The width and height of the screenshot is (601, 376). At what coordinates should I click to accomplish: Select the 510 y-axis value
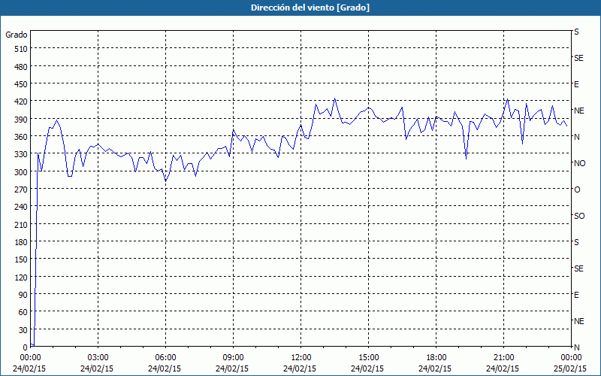[21, 49]
